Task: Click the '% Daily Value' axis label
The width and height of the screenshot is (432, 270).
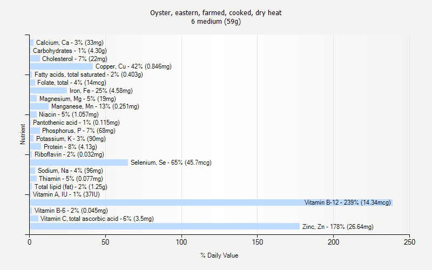Action: [219, 255]
